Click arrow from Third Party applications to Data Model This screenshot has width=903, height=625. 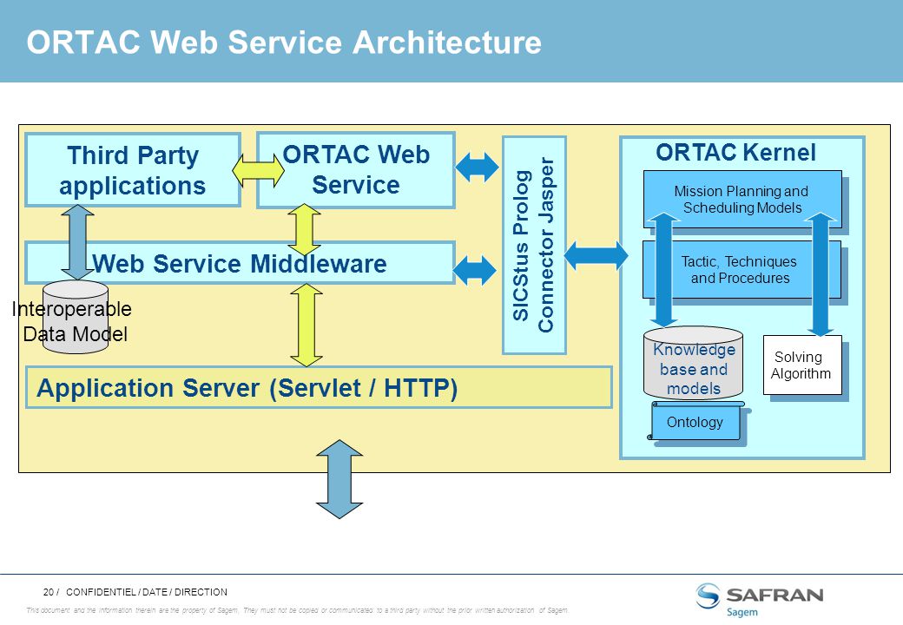(77, 242)
